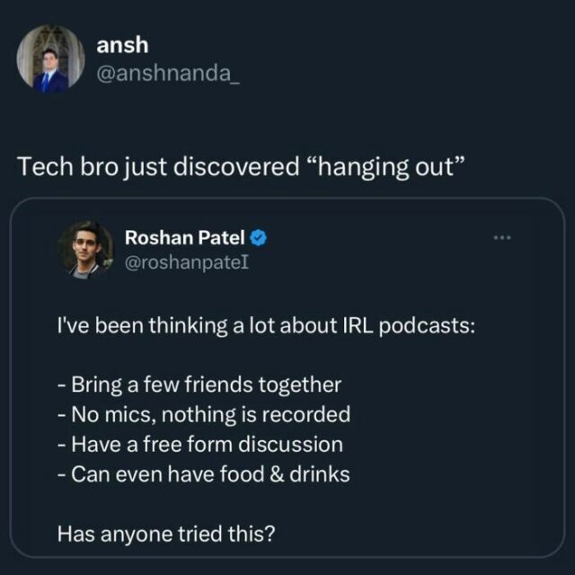The height and width of the screenshot is (575, 575).
Task: Open ansh's profile picture
Action: point(50,58)
